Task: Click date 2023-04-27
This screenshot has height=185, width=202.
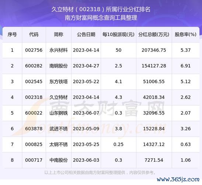Action: tap(86, 66)
